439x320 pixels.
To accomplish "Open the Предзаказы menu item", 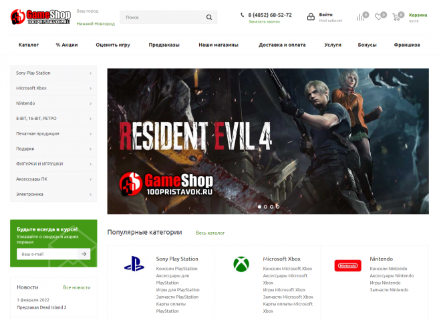I will click(x=164, y=45).
